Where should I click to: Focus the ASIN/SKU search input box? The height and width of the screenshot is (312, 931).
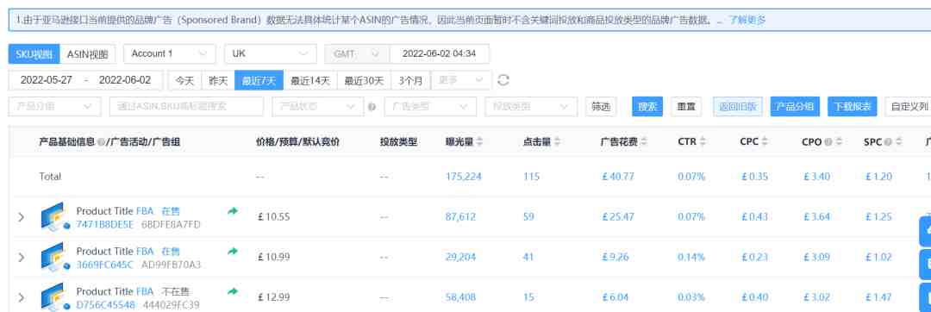tap(186, 107)
